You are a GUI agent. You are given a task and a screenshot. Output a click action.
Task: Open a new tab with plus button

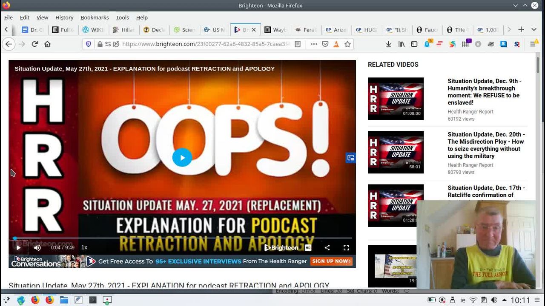coord(521,29)
